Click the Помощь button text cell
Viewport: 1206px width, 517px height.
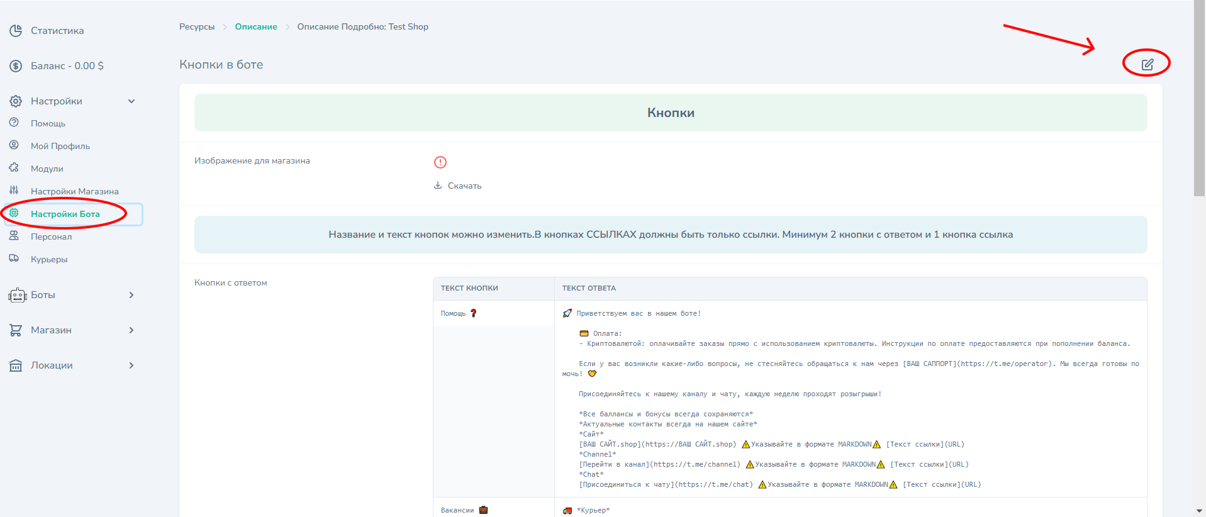click(x=494, y=313)
